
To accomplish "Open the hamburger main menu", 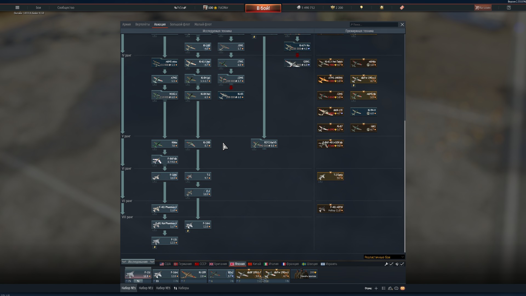I will [17, 8].
